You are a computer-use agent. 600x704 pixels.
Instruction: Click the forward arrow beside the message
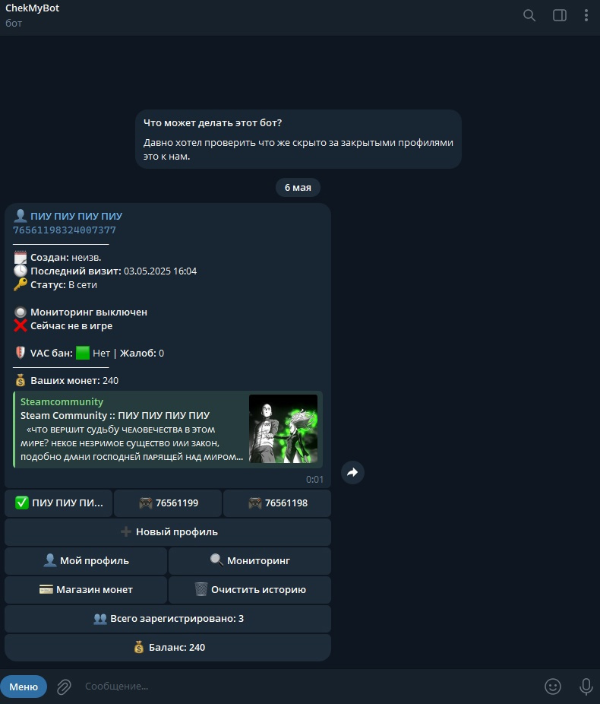[352, 472]
